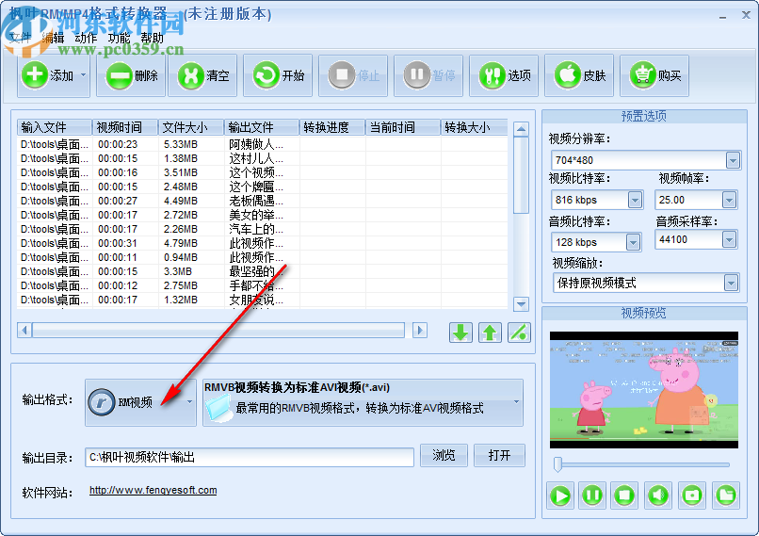Click the horizontal scrollbar left arrow
This screenshot has width=759, height=536.
[24, 331]
